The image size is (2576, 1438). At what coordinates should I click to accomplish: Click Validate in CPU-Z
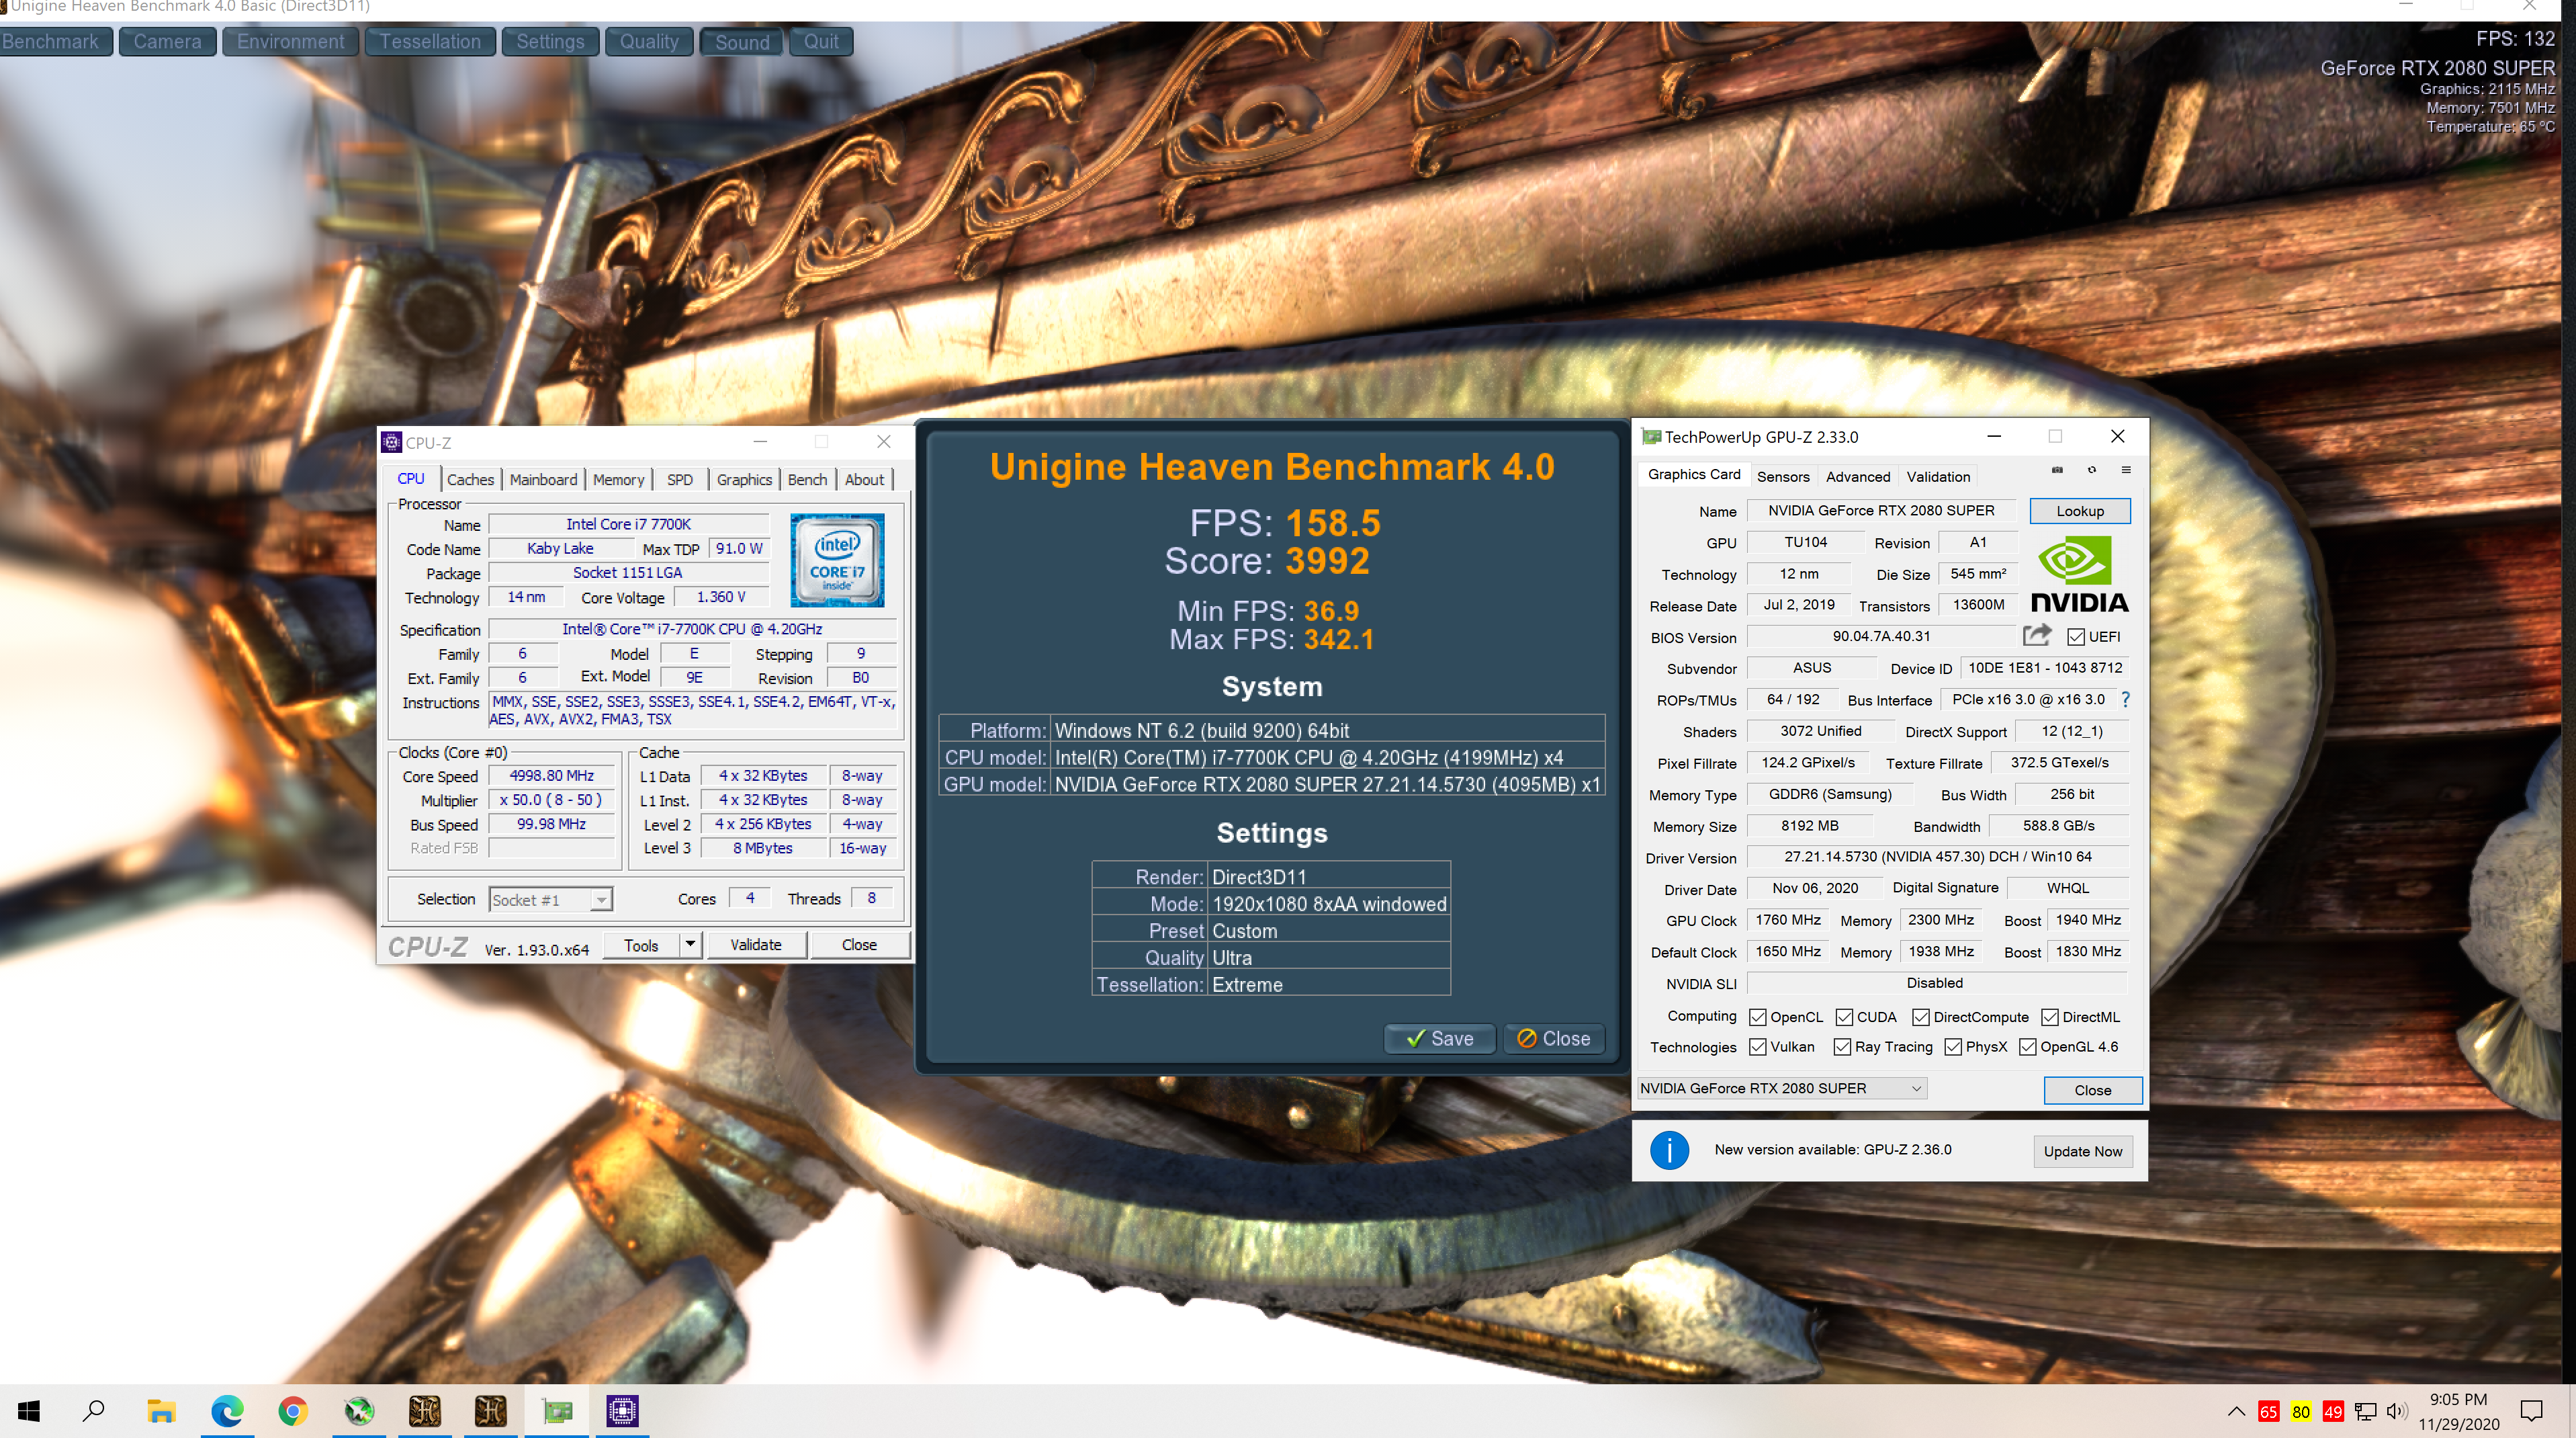point(756,945)
